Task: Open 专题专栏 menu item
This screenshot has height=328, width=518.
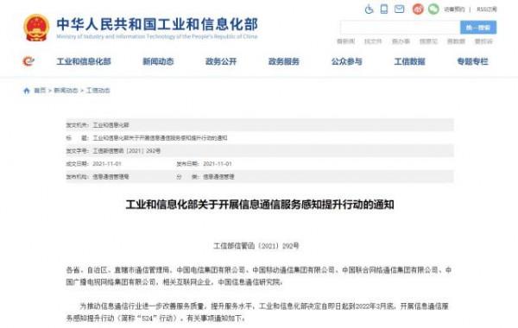Action: tap(472, 61)
